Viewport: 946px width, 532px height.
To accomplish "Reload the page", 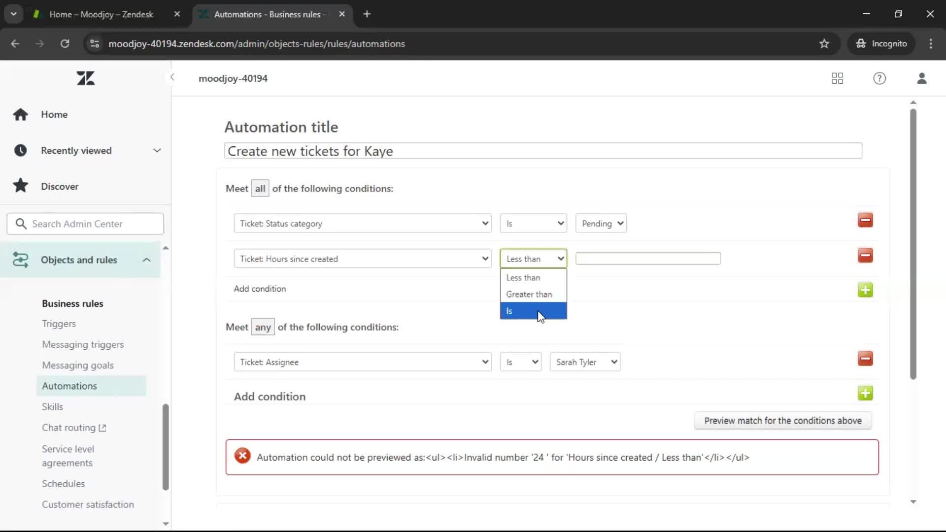I will coord(65,44).
